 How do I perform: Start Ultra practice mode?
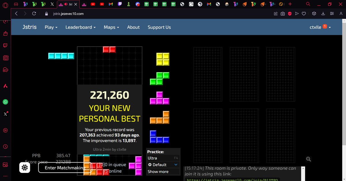[163, 158]
